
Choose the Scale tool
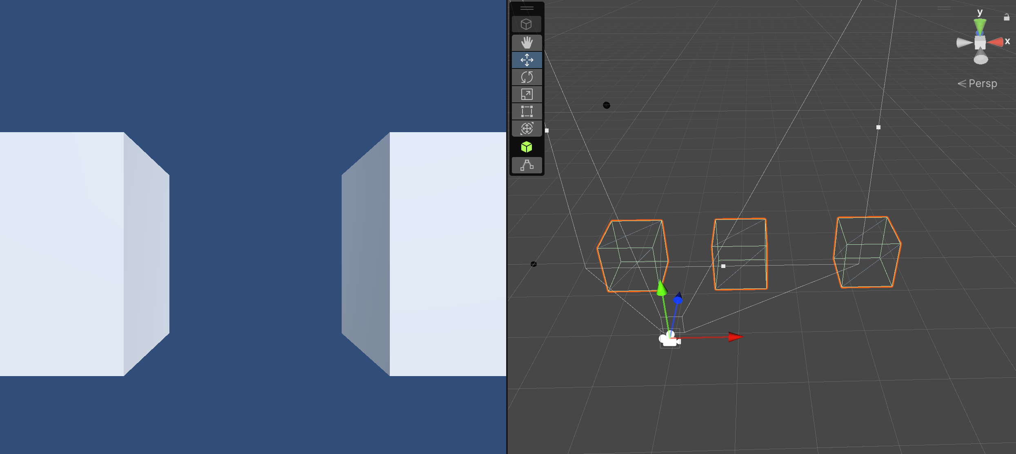[527, 94]
